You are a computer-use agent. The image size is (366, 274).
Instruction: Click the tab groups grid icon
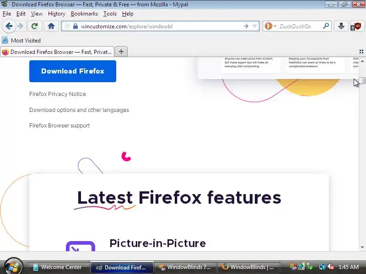pyautogui.click(x=361, y=52)
